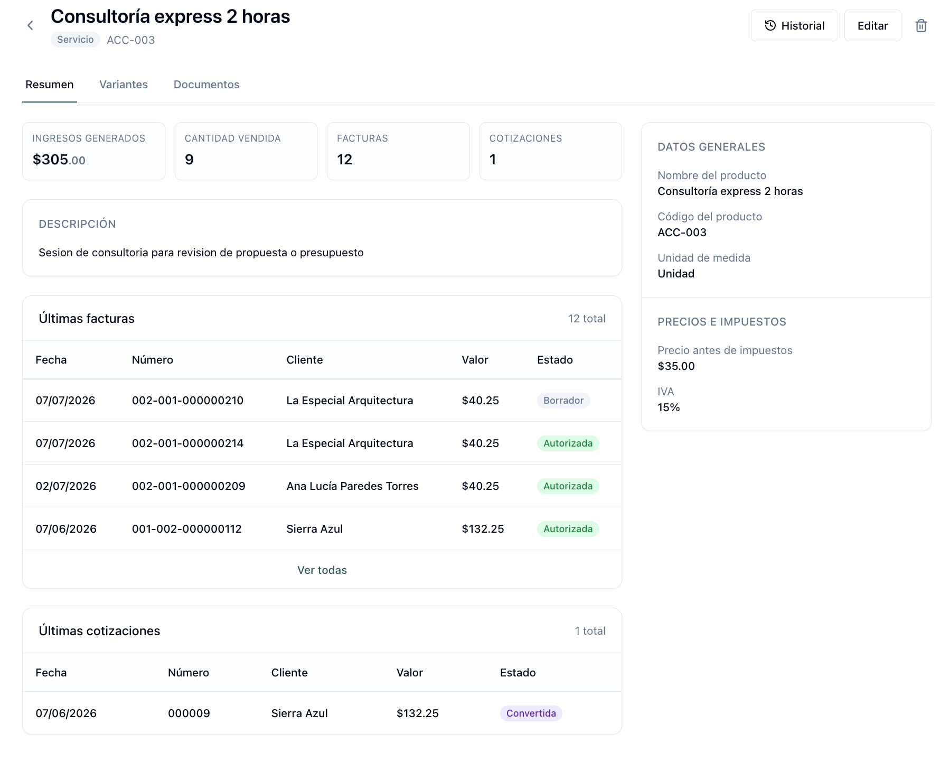940x761 pixels.
Task: Click the Ingresos Generados $305.00 card
Action: click(x=93, y=151)
